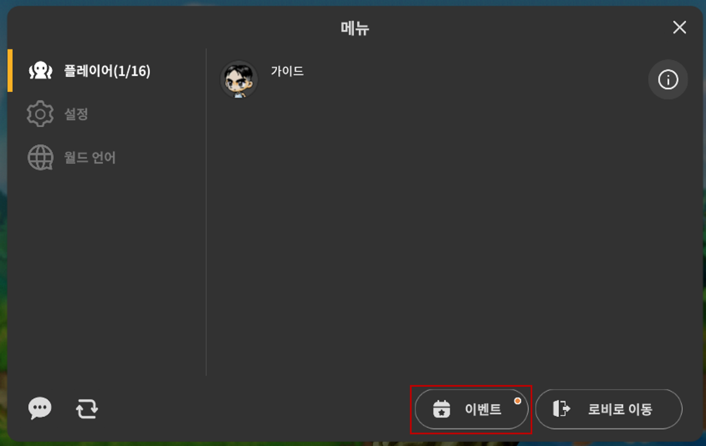The height and width of the screenshot is (446, 706).
Task: Click the 월드 언어 globe icon
Action: [x=41, y=157]
